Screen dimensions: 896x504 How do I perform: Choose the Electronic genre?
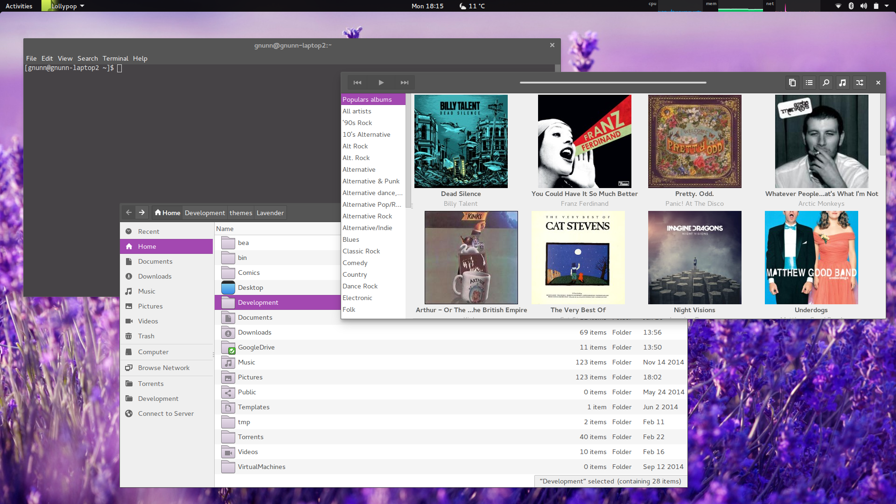pos(373,298)
